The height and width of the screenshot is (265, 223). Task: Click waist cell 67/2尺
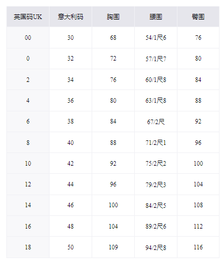click(x=156, y=121)
